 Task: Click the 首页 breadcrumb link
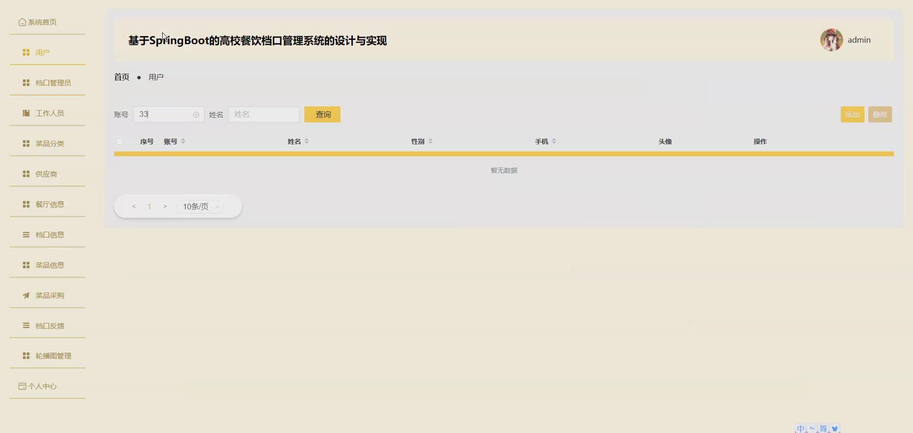tap(122, 77)
